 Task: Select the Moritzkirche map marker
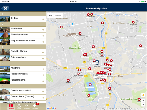tap(93, 47)
